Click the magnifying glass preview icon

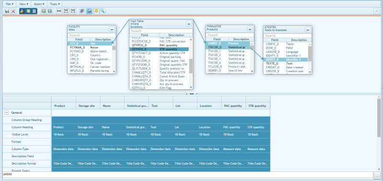click(x=102, y=11)
